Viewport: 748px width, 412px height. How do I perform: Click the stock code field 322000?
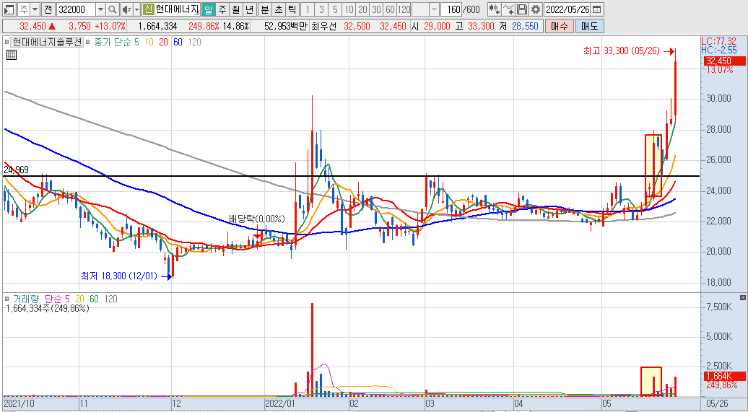click(x=76, y=9)
